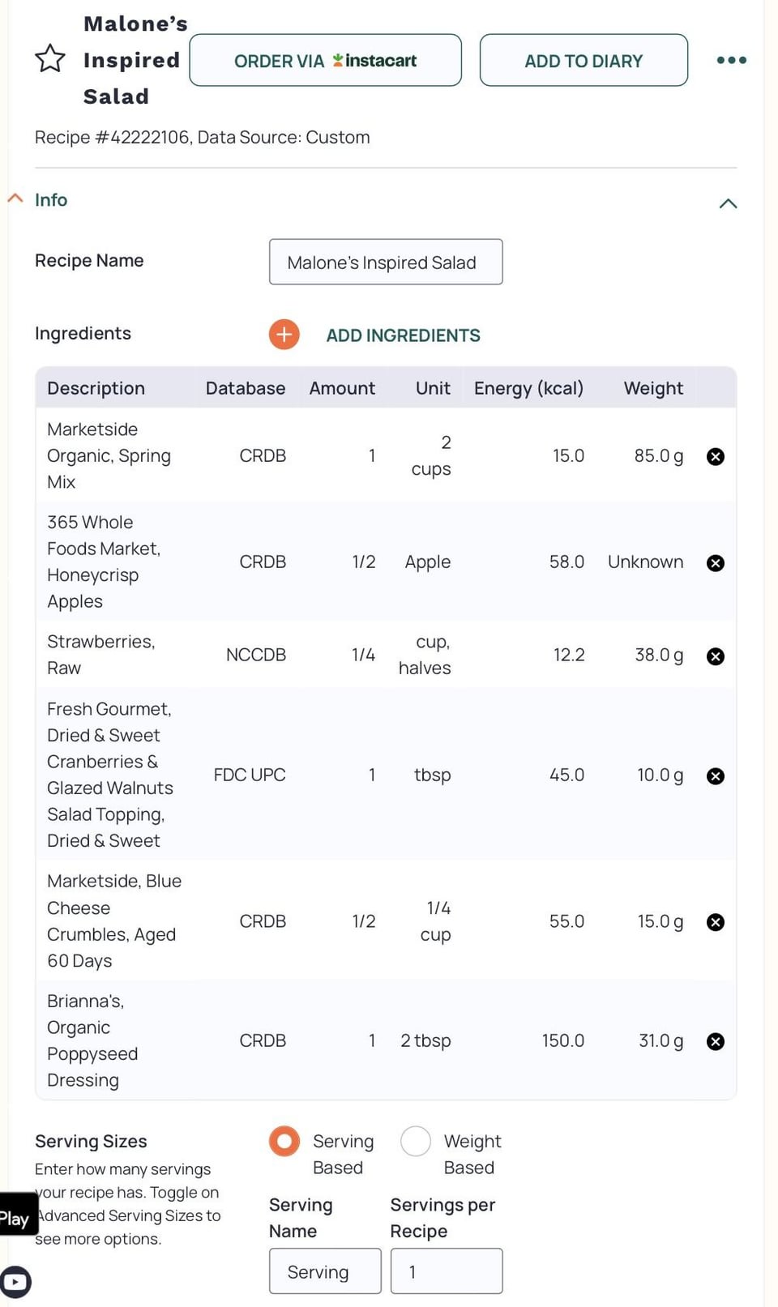Order via Instacart
Image resolution: width=778 pixels, height=1307 pixels.
coord(326,60)
